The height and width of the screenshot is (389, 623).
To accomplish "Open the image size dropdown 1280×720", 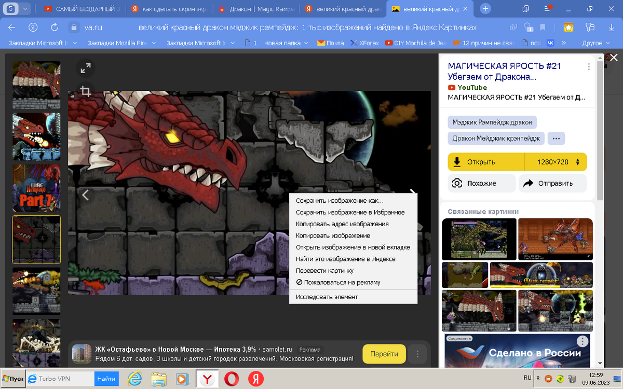I will (x=556, y=162).
